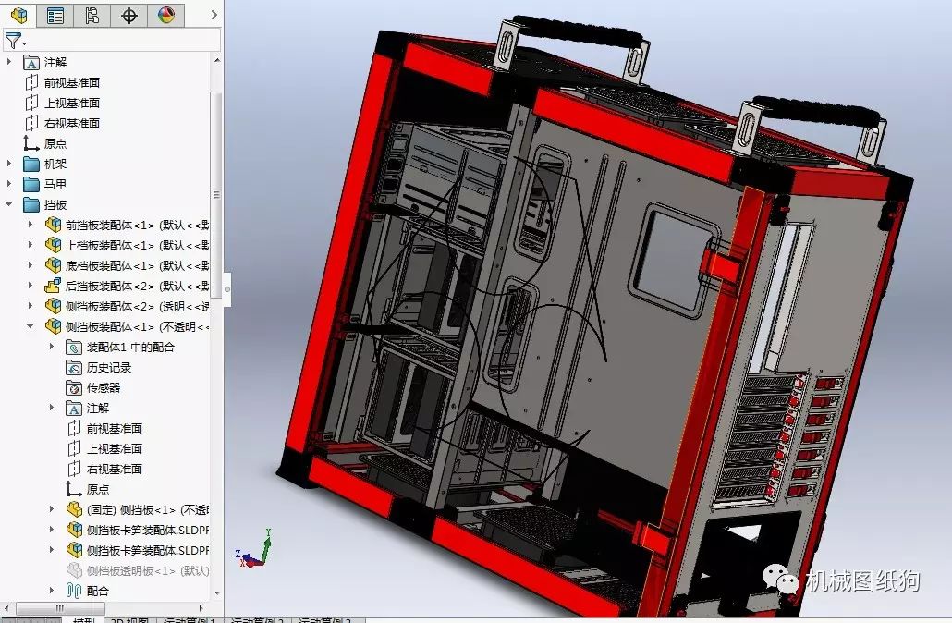Open the ConfigurationManager tab icon
Image resolution: width=952 pixels, height=623 pixels.
[x=92, y=15]
